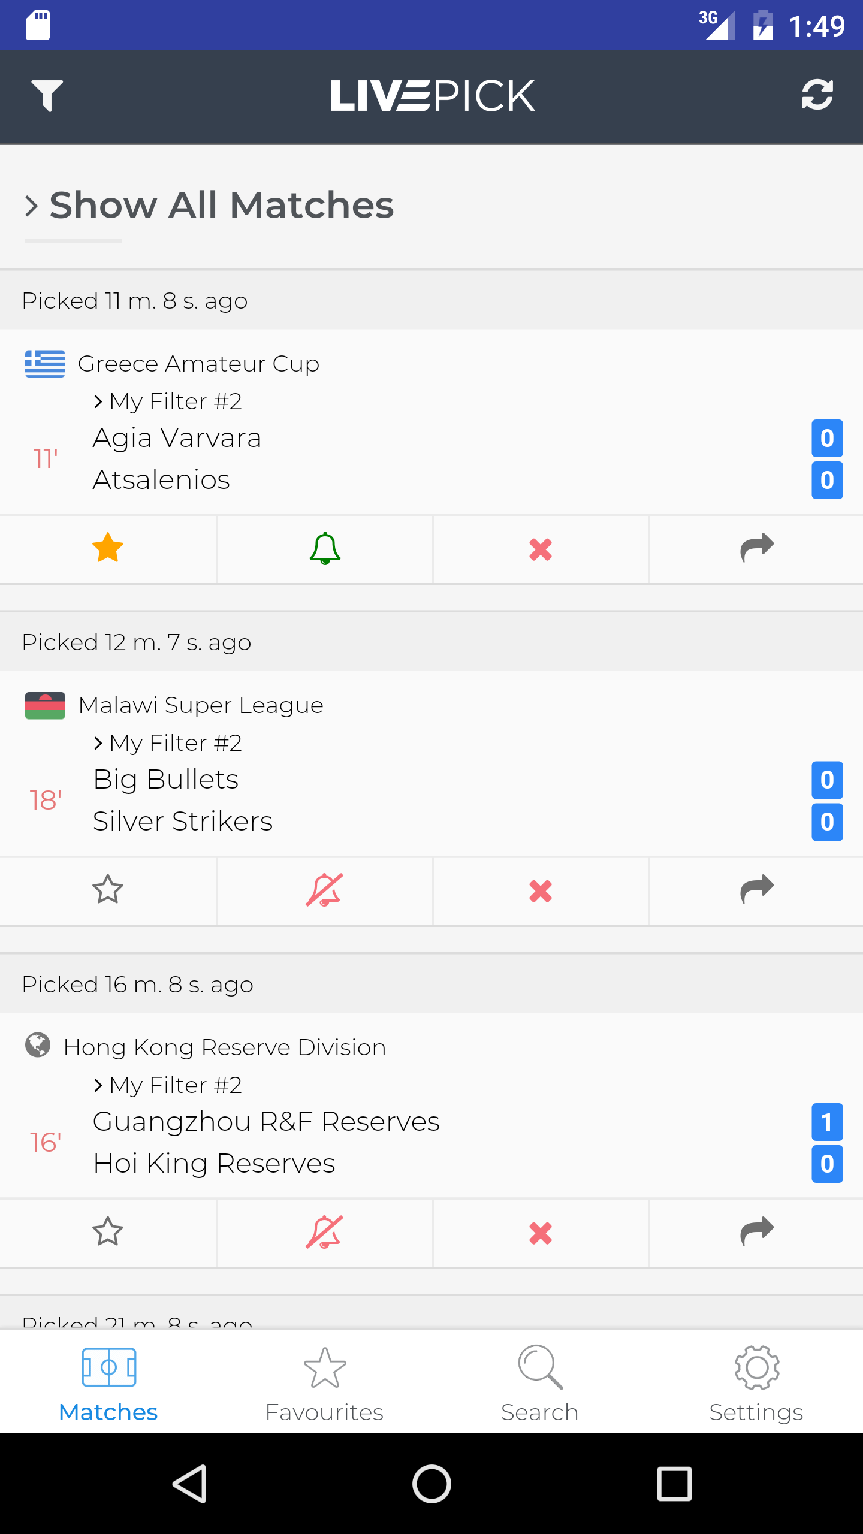Viewport: 863px width, 1534px height.
Task: Remove the Agia Varvara match pick
Action: (x=541, y=549)
